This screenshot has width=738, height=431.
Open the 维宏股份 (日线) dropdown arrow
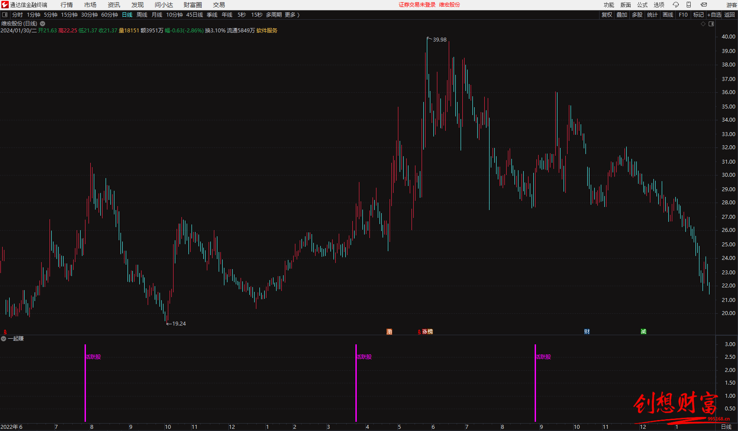pos(43,24)
